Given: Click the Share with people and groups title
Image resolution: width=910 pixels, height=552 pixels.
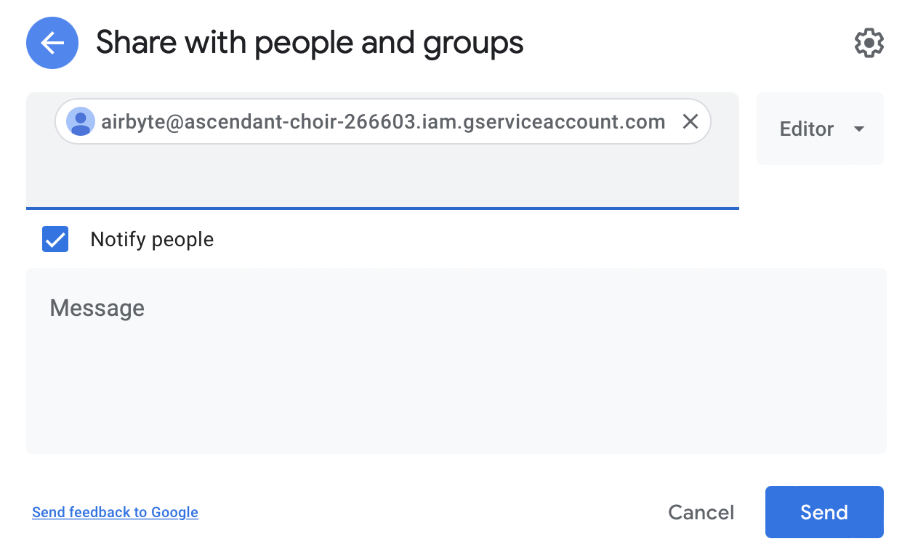Looking at the screenshot, I should point(310,42).
